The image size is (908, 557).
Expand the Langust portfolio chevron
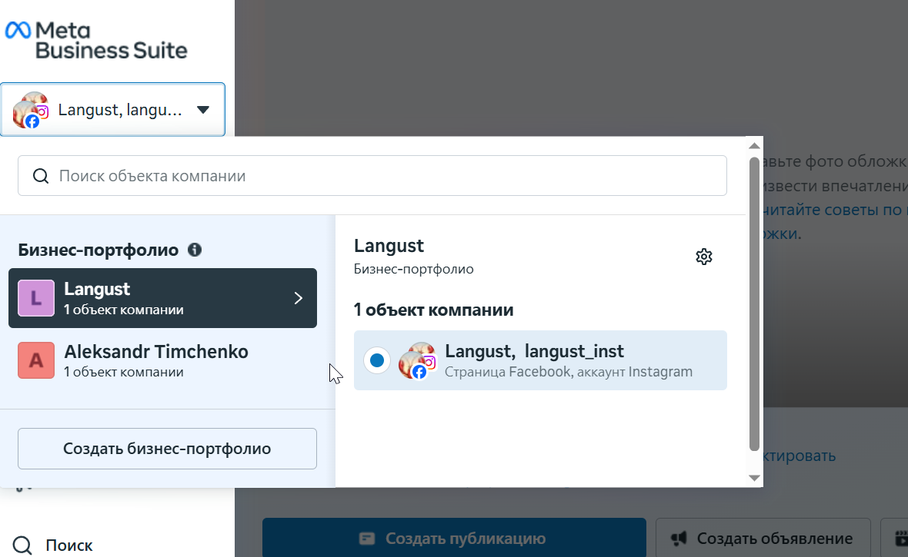pyautogui.click(x=299, y=298)
